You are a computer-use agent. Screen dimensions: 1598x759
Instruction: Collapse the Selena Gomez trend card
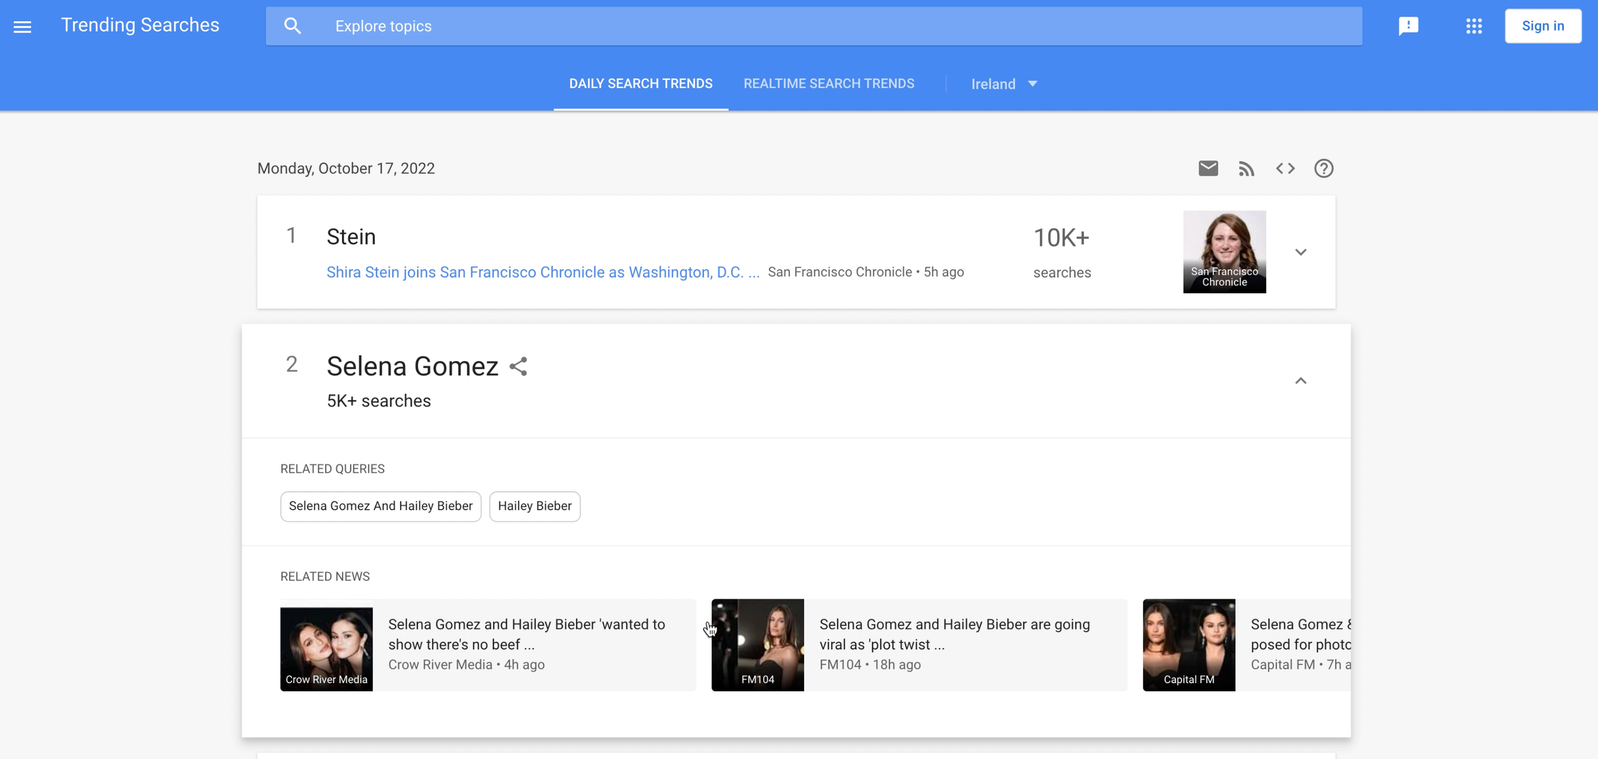[1300, 381]
